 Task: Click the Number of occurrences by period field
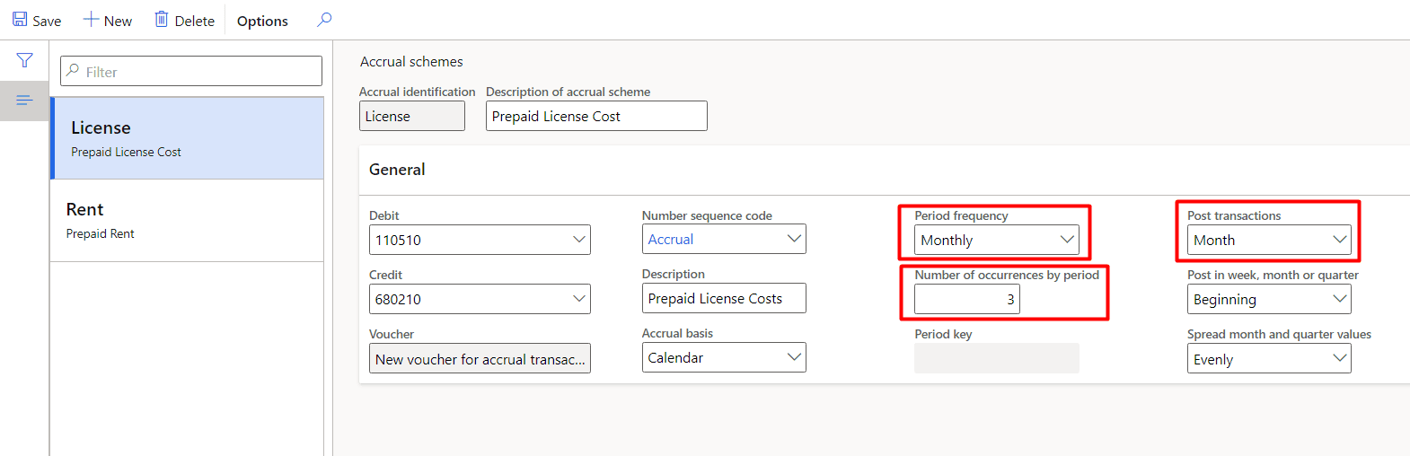(x=966, y=299)
